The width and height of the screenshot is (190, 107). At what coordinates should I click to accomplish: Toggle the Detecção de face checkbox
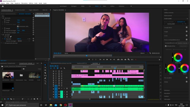coord(166,46)
